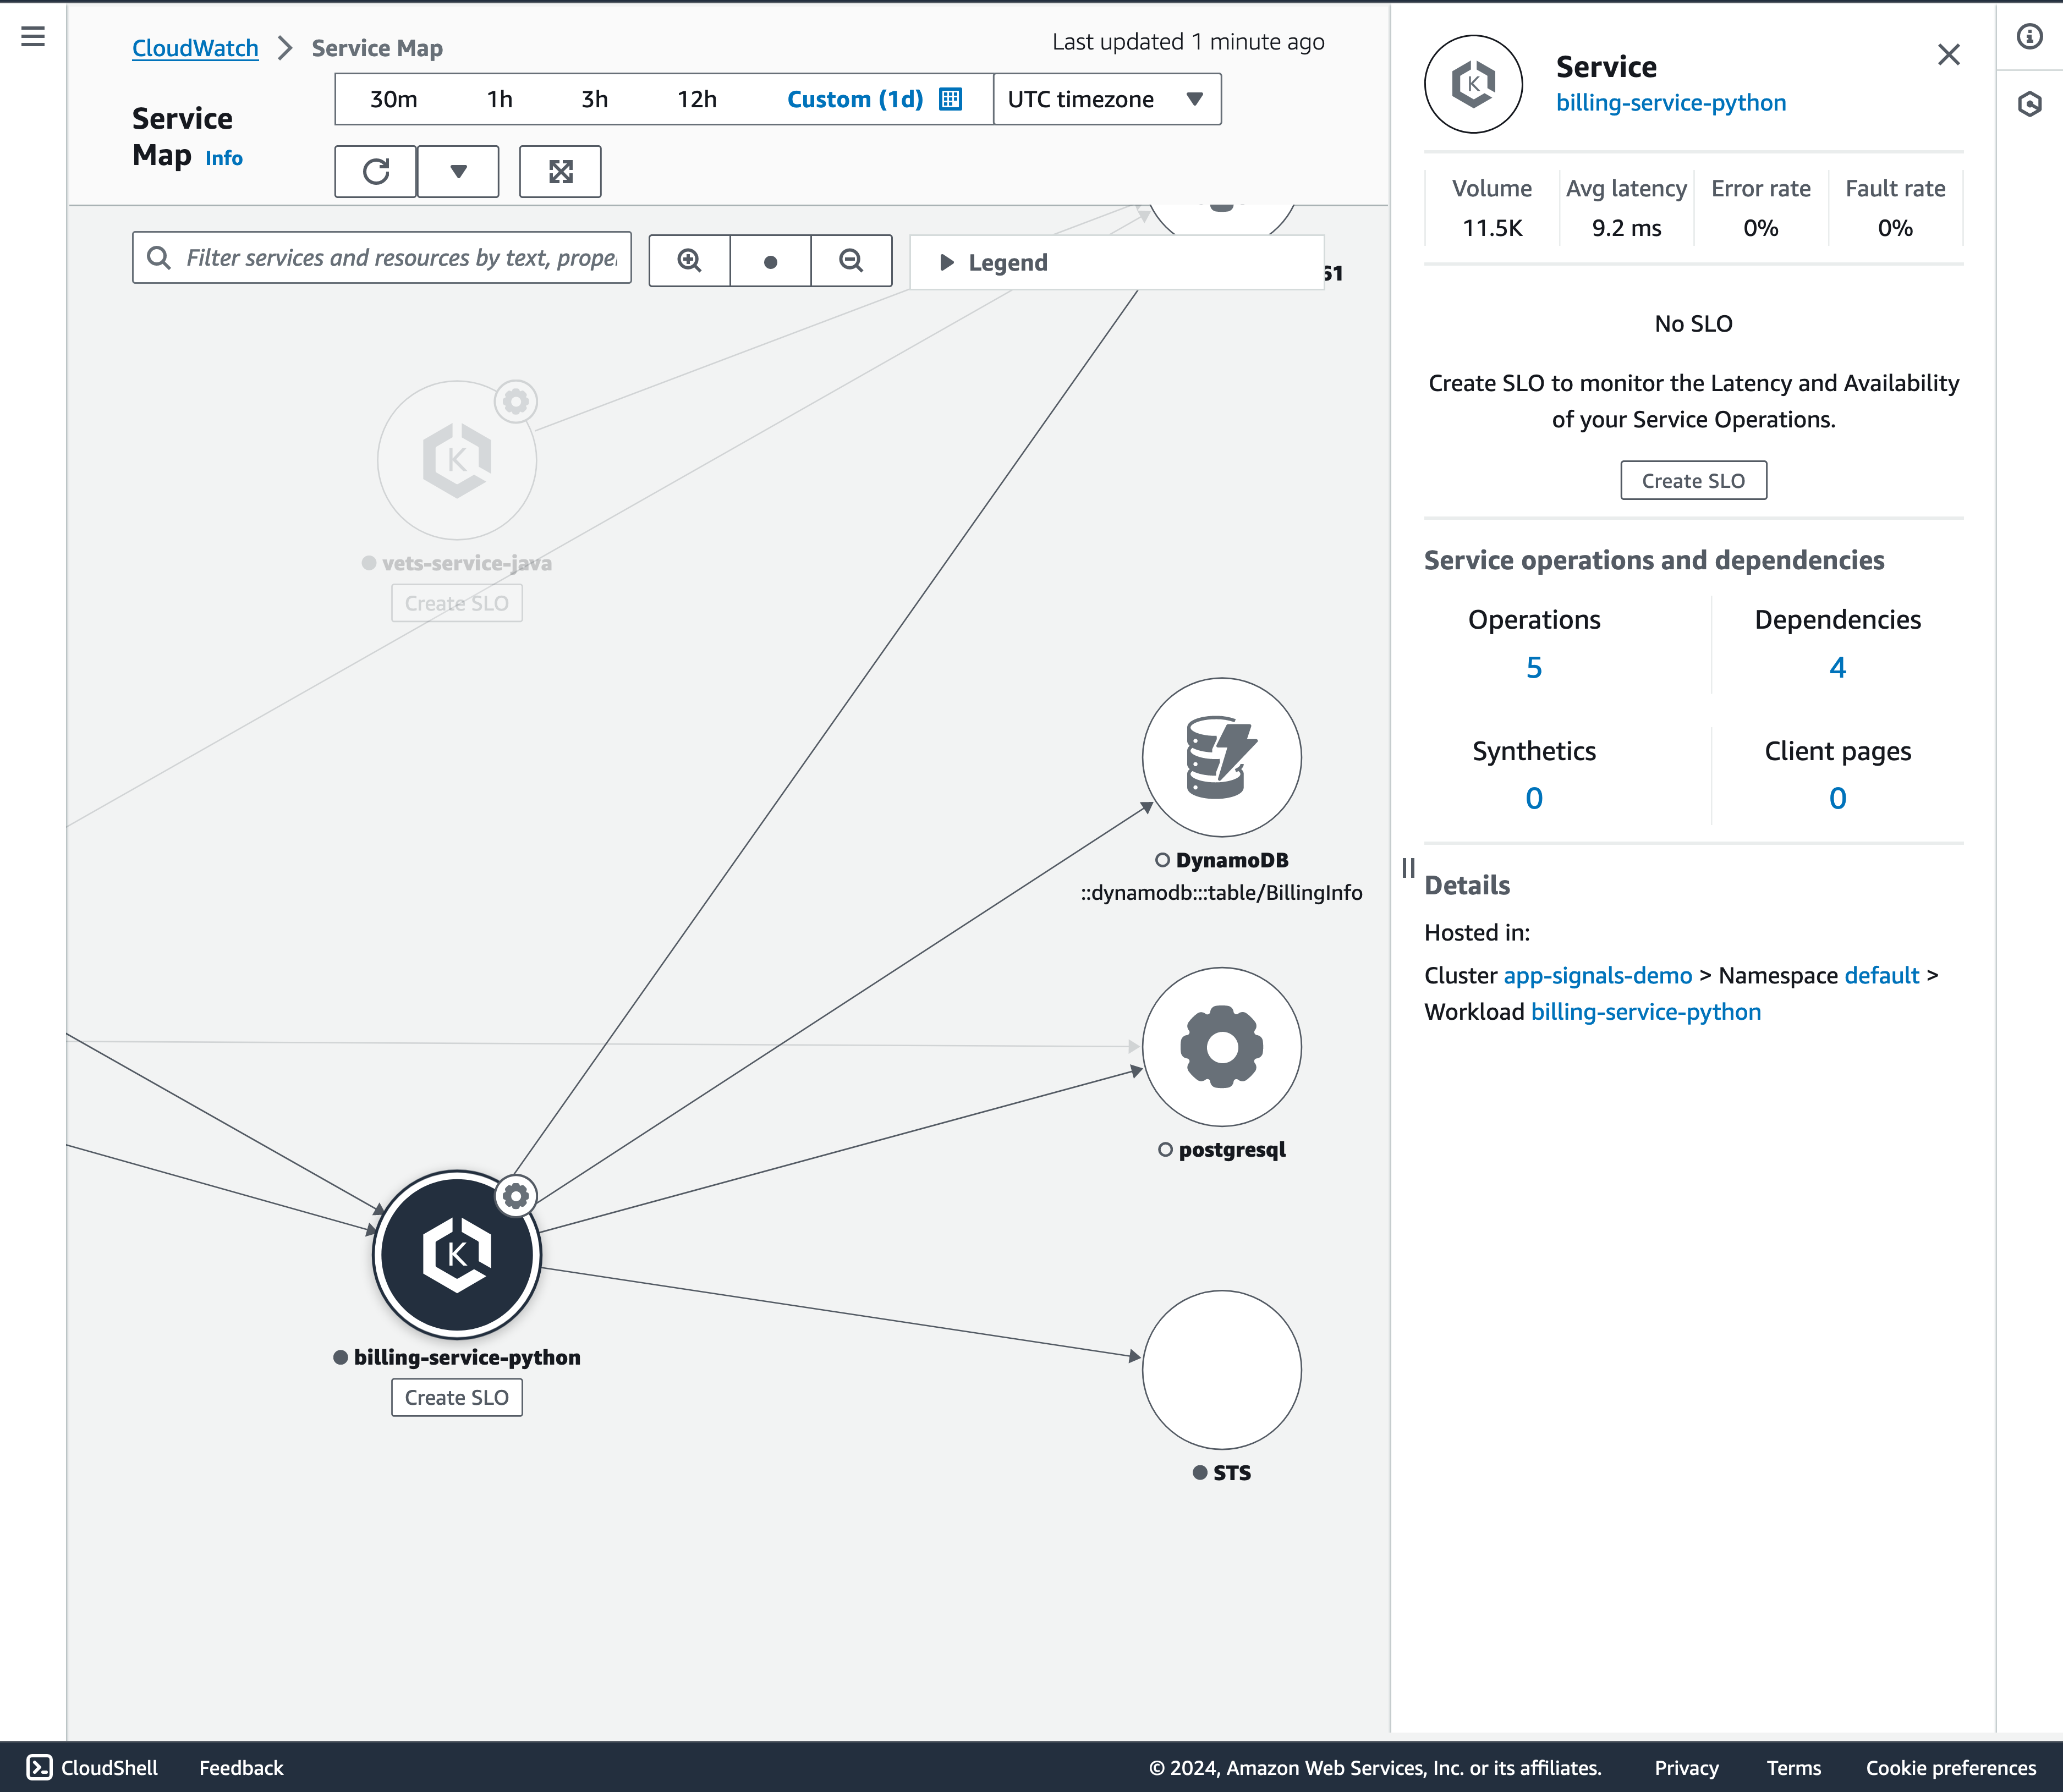Viewport: 2063px width, 1792px height.
Task: Click the fit-to-screen expand icon
Action: tap(560, 171)
